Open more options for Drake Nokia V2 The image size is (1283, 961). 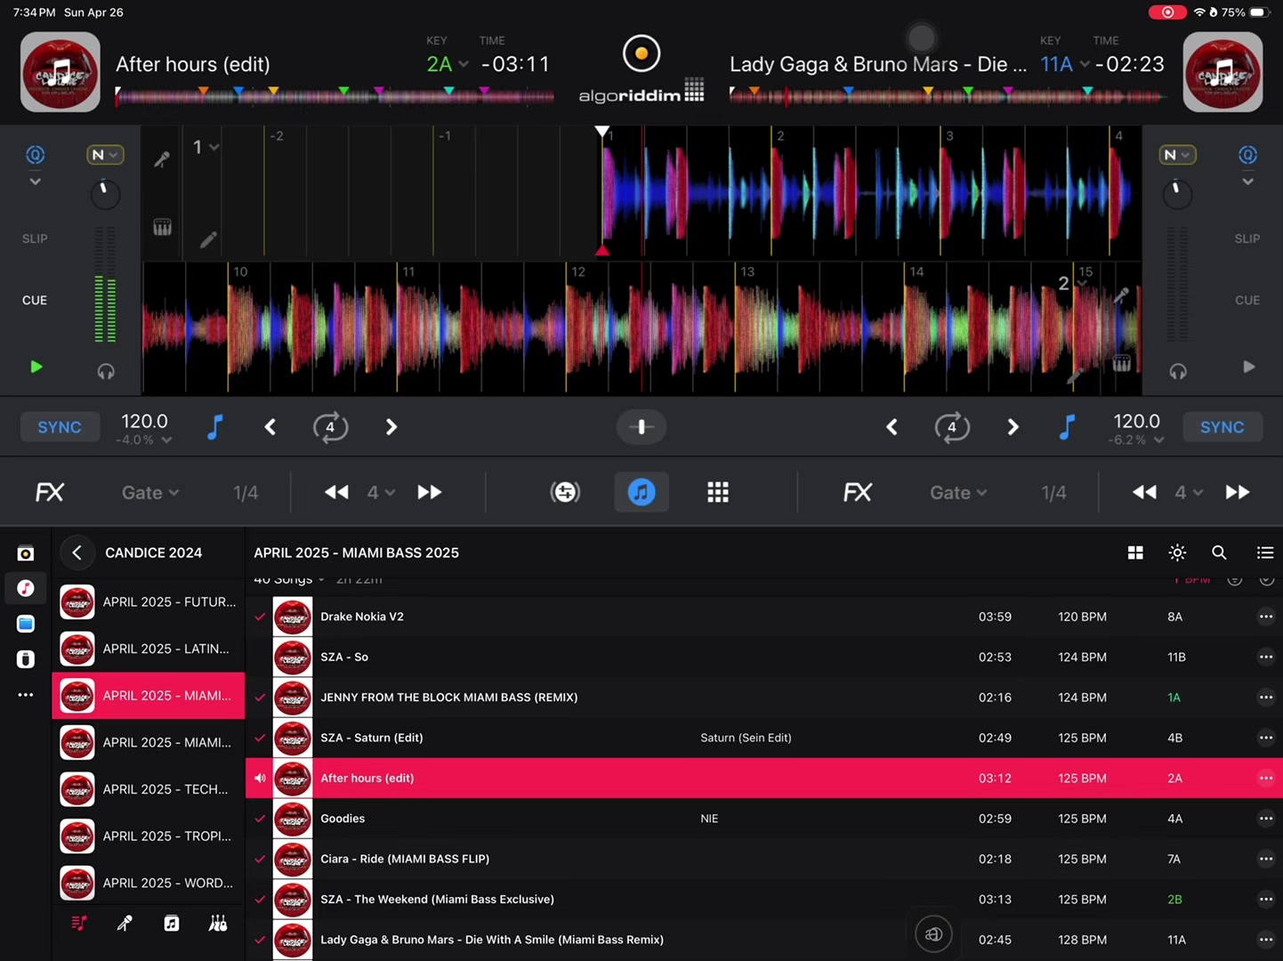(1265, 617)
